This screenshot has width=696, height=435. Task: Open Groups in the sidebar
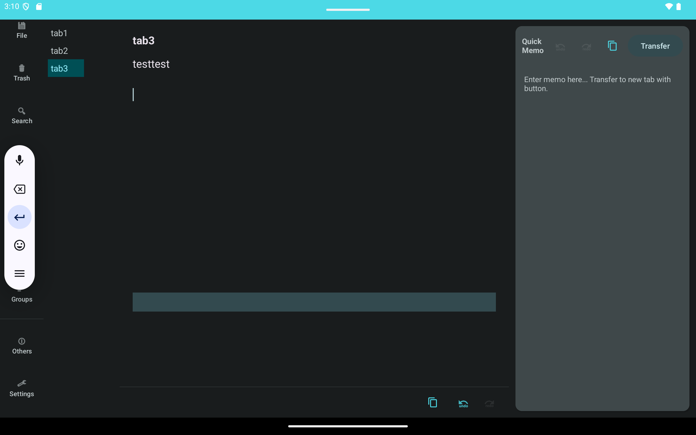(x=21, y=299)
